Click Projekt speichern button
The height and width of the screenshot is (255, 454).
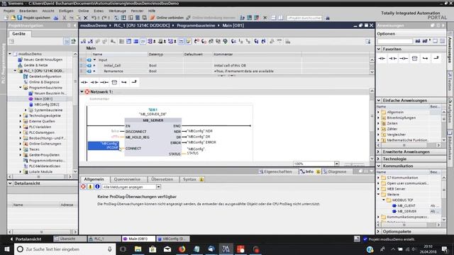pos(34,18)
